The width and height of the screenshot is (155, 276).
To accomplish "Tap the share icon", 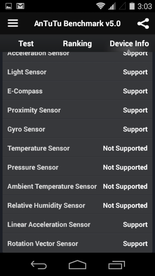I will coord(143,23).
